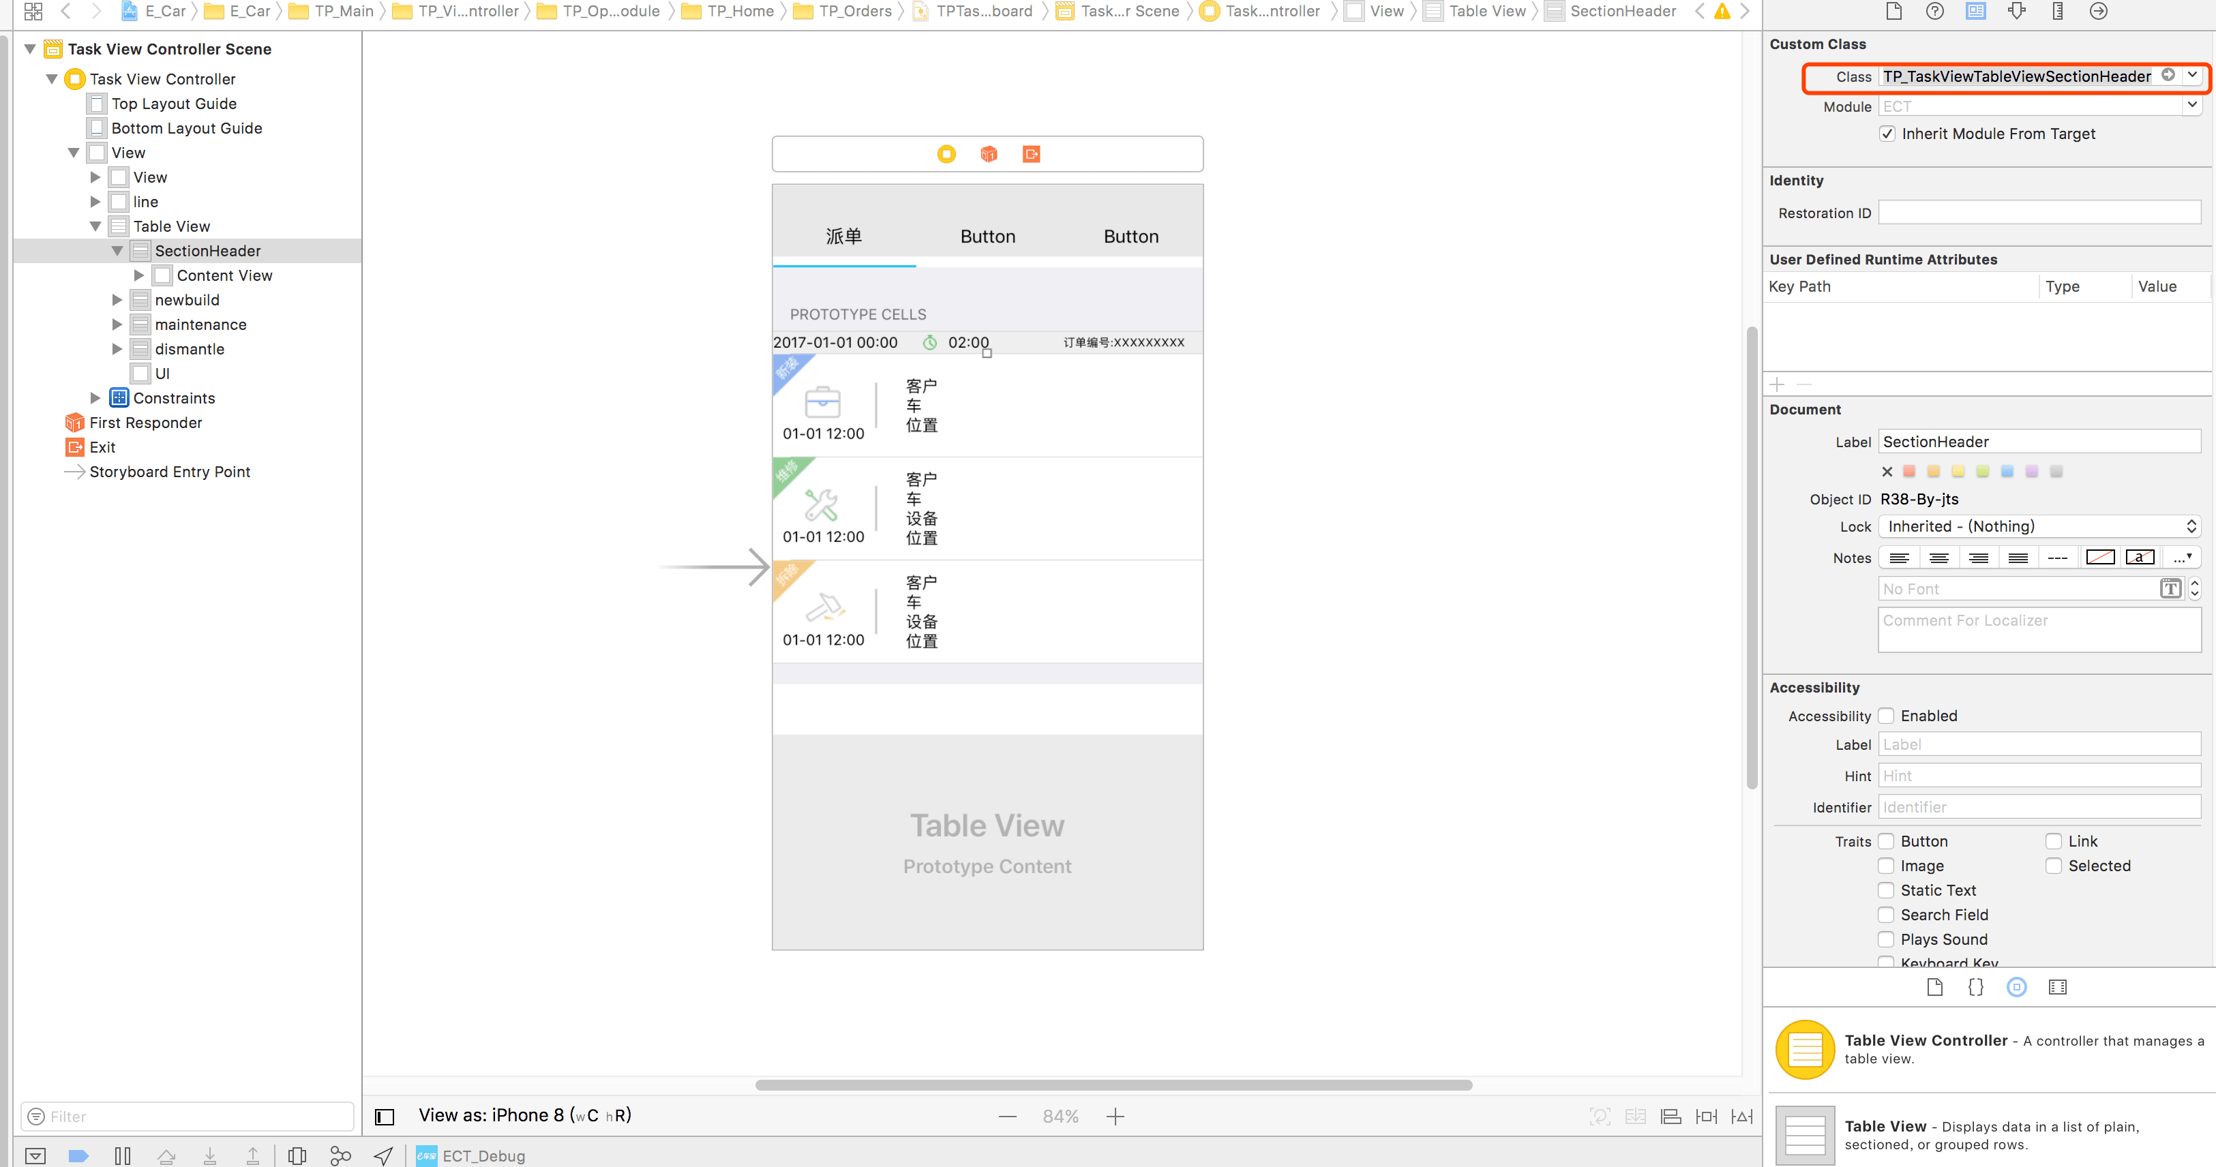This screenshot has width=2216, height=1167.
Task: Toggle Inherit Module From Target
Action: (1887, 134)
